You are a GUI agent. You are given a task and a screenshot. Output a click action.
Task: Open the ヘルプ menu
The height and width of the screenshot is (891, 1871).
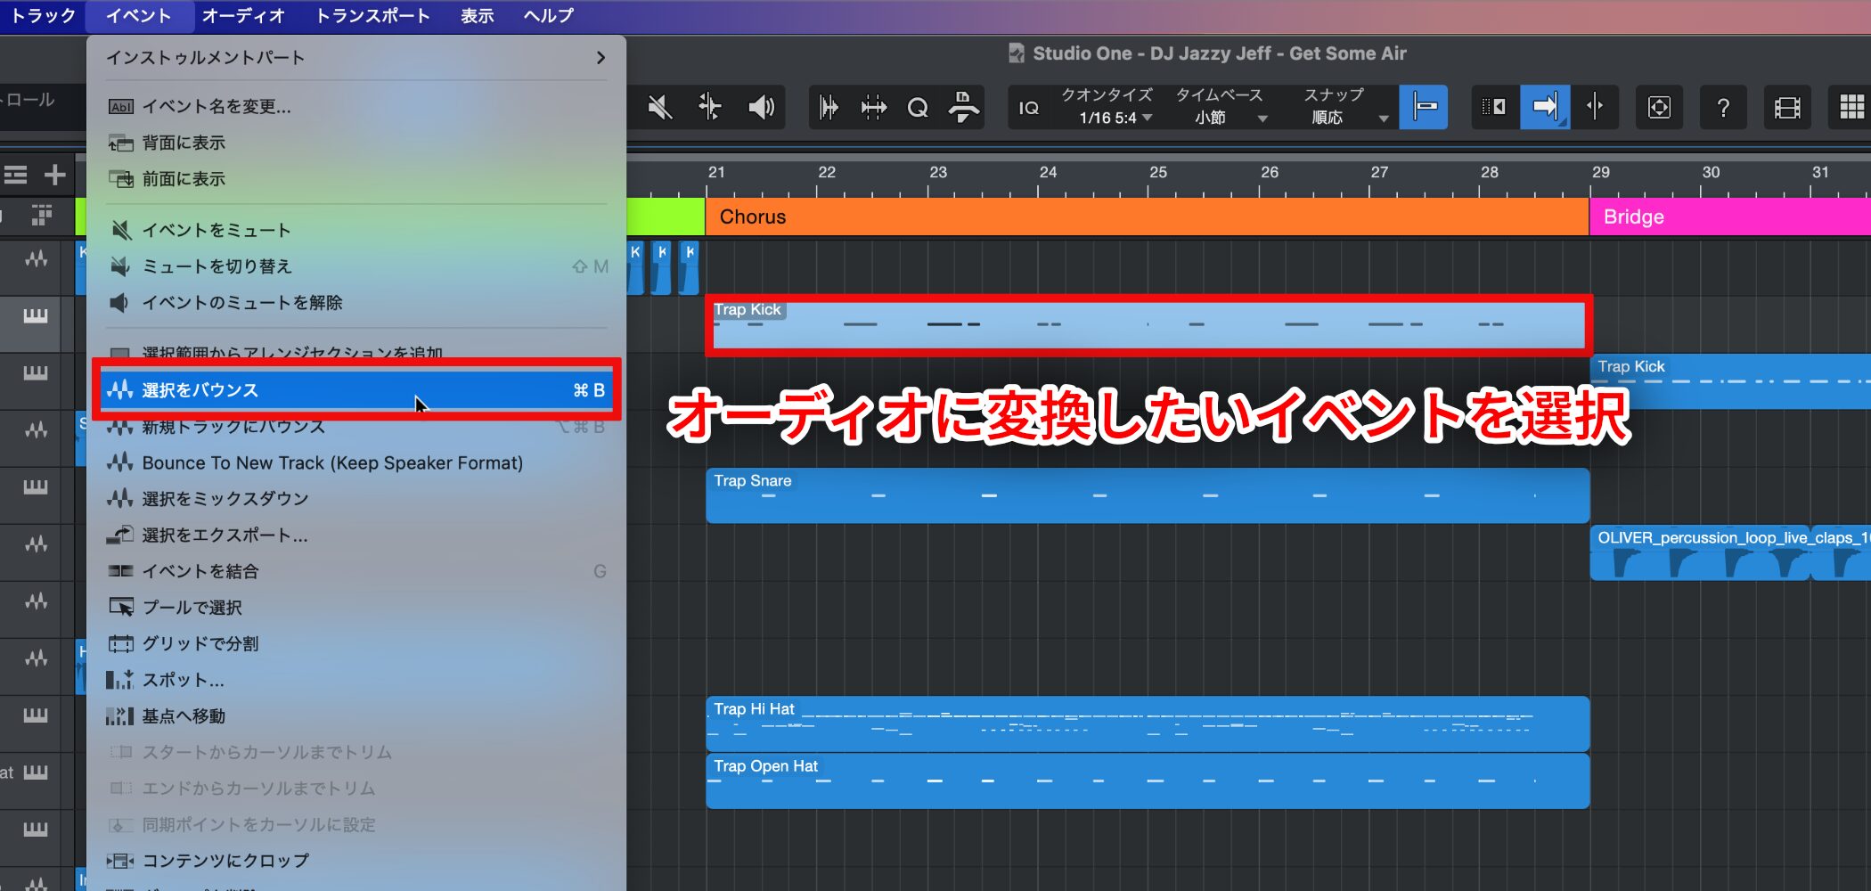(548, 15)
